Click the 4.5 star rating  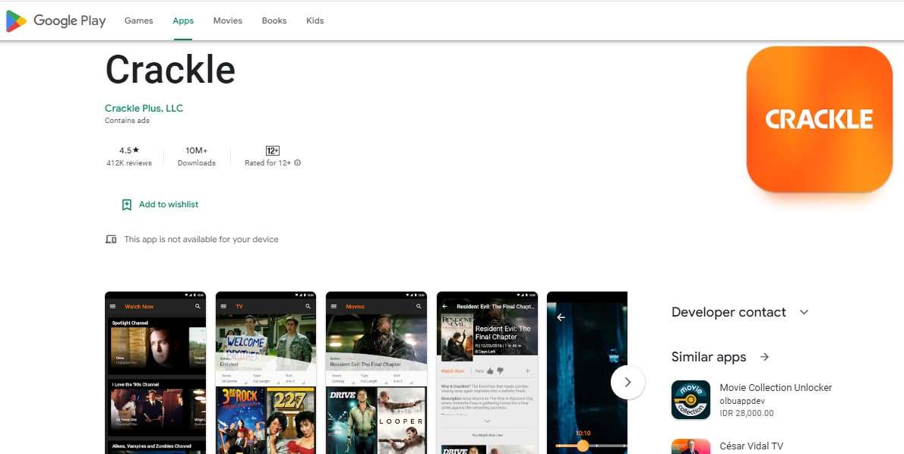point(129,150)
